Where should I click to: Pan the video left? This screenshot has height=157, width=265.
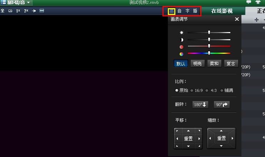[x=177, y=138]
